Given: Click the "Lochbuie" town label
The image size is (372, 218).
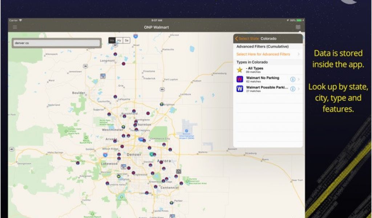Looking at the screenshot, I should (186, 94).
